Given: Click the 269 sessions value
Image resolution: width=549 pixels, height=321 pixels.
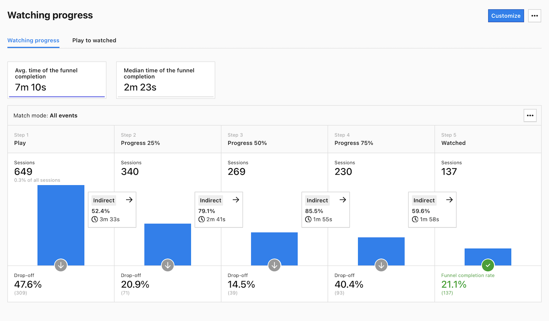Looking at the screenshot, I should pyautogui.click(x=237, y=172).
